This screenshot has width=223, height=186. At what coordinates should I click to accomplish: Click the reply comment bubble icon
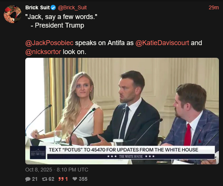point(28,179)
